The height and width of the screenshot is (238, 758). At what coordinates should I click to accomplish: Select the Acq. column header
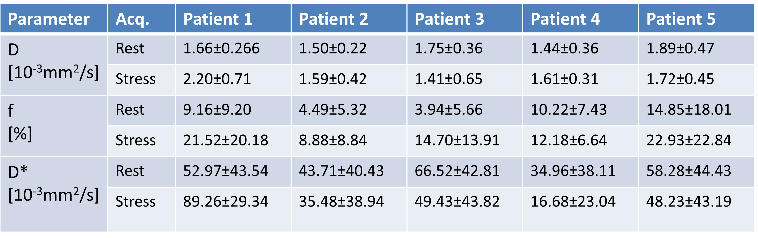pos(132,19)
